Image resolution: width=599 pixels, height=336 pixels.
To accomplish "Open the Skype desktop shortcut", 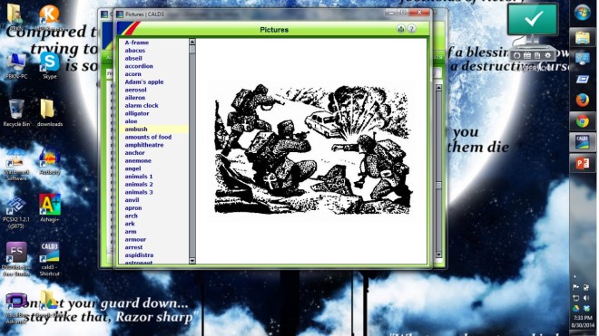I will click(x=50, y=65).
